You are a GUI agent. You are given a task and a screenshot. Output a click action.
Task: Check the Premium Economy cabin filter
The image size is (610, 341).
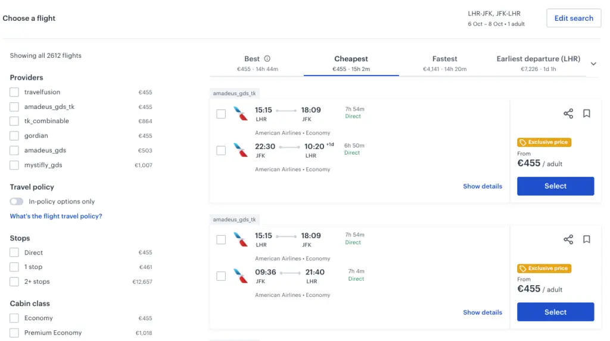pos(14,333)
